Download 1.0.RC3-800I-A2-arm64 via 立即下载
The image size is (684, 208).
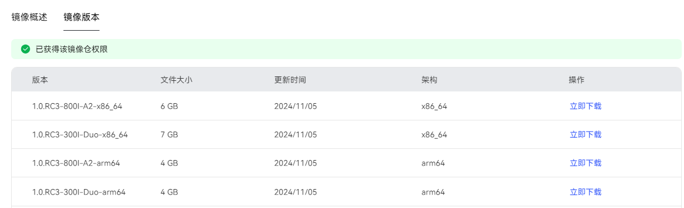pyautogui.click(x=585, y=163)
